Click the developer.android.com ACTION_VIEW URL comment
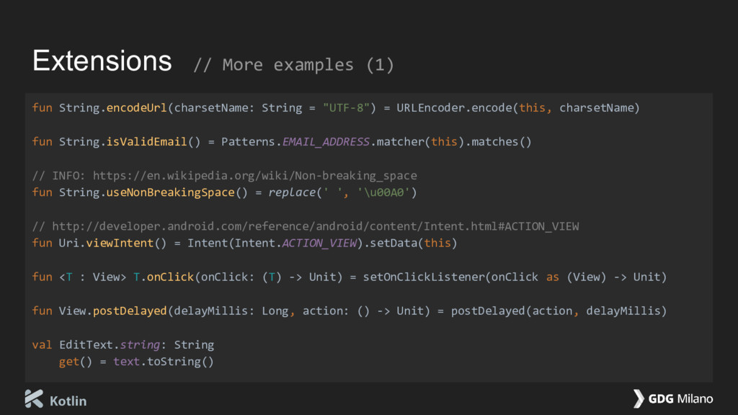Screen dimensions: 738x415 tap(306, 226)
